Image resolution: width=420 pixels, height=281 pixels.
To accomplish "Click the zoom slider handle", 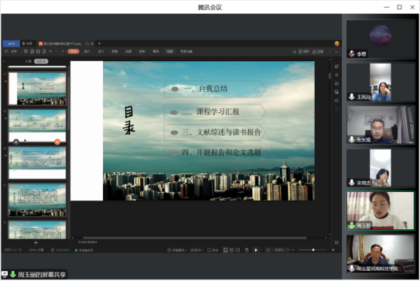I will point(313,250).
